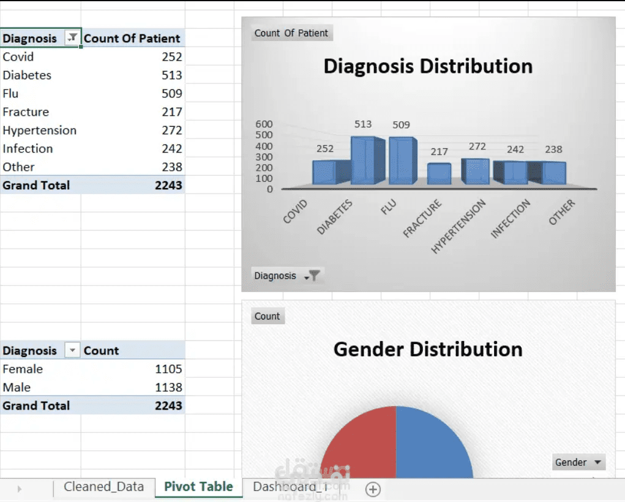Select the Fracture row label cell

click(x=40, y=111)
